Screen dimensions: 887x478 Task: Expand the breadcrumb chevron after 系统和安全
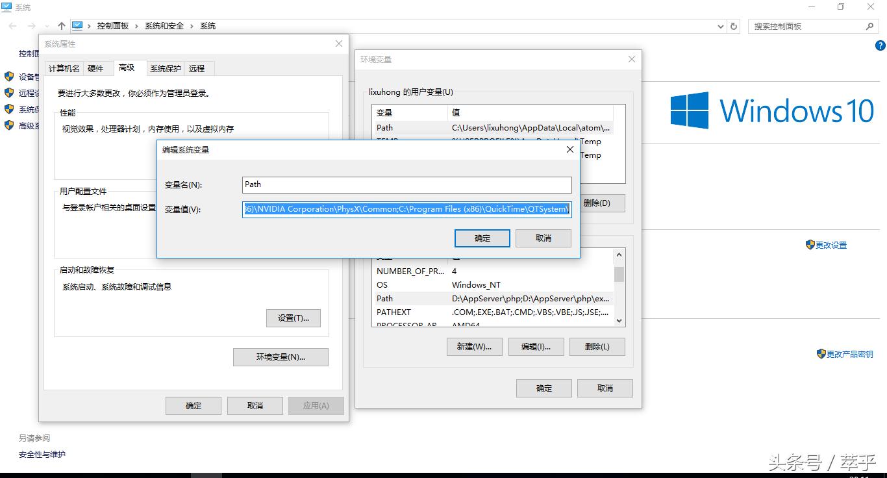coord(192,26)
